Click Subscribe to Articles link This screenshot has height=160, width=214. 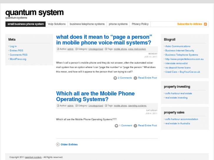point(190,24)
